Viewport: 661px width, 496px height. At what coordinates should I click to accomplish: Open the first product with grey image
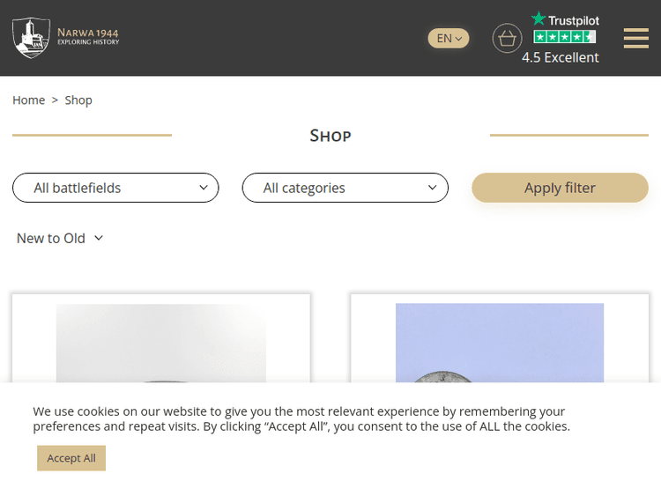tap(161, 344)
